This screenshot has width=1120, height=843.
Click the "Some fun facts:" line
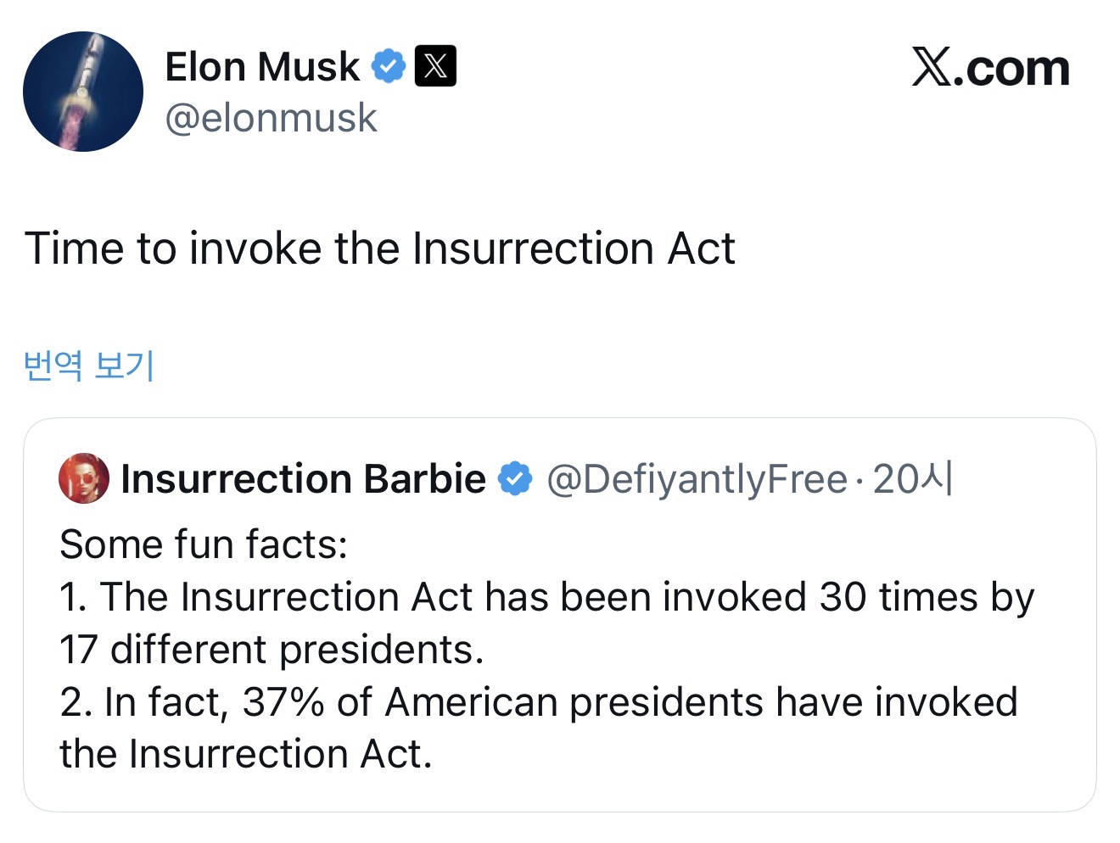(x=204, y=544)
